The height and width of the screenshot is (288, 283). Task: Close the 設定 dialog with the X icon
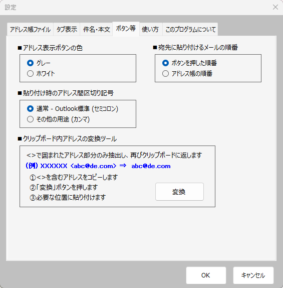tap(275, 8)
